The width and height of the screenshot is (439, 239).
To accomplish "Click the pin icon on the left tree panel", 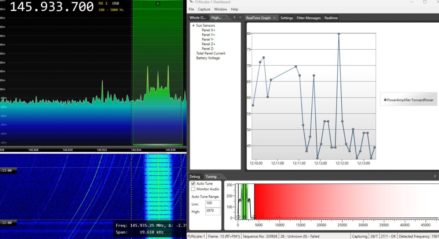I will (x=234, y=17).
